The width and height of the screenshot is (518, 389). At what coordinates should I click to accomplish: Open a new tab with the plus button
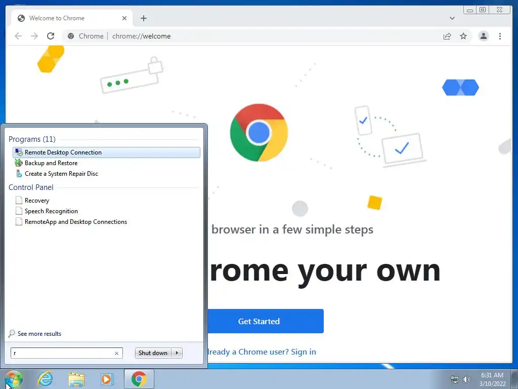pyautogui.click(x=143, y=18)
